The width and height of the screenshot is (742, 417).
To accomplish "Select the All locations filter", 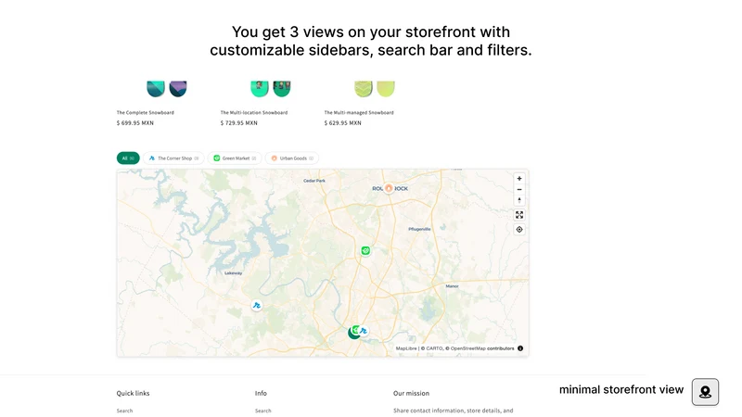I will [128, 158].
